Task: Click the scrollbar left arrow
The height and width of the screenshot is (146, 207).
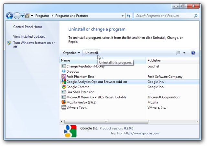Action: [61, 122]
